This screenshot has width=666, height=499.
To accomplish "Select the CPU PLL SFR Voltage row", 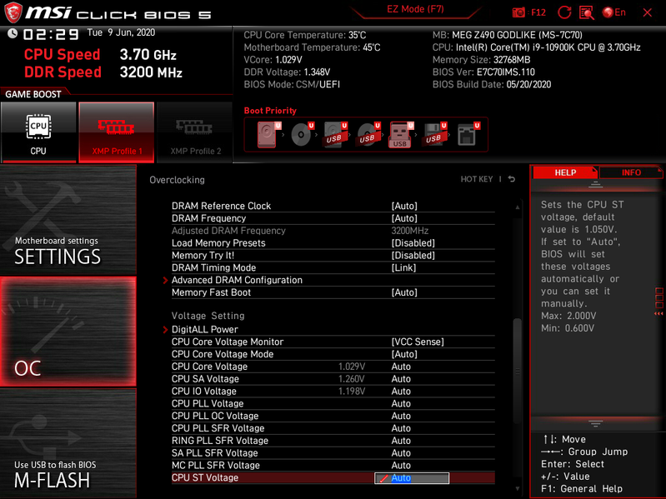I will point(333,427).
